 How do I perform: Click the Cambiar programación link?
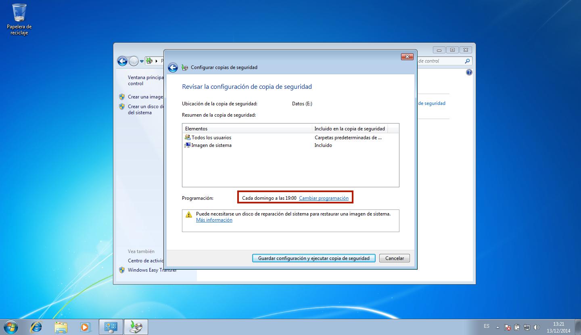coord(324,198)
